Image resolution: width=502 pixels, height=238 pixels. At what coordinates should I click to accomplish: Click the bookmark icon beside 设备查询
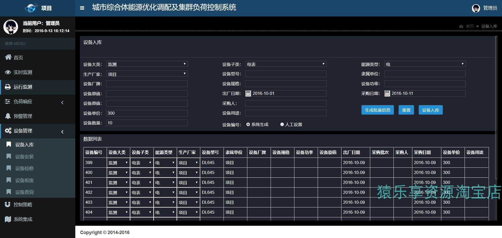(9, 192)
